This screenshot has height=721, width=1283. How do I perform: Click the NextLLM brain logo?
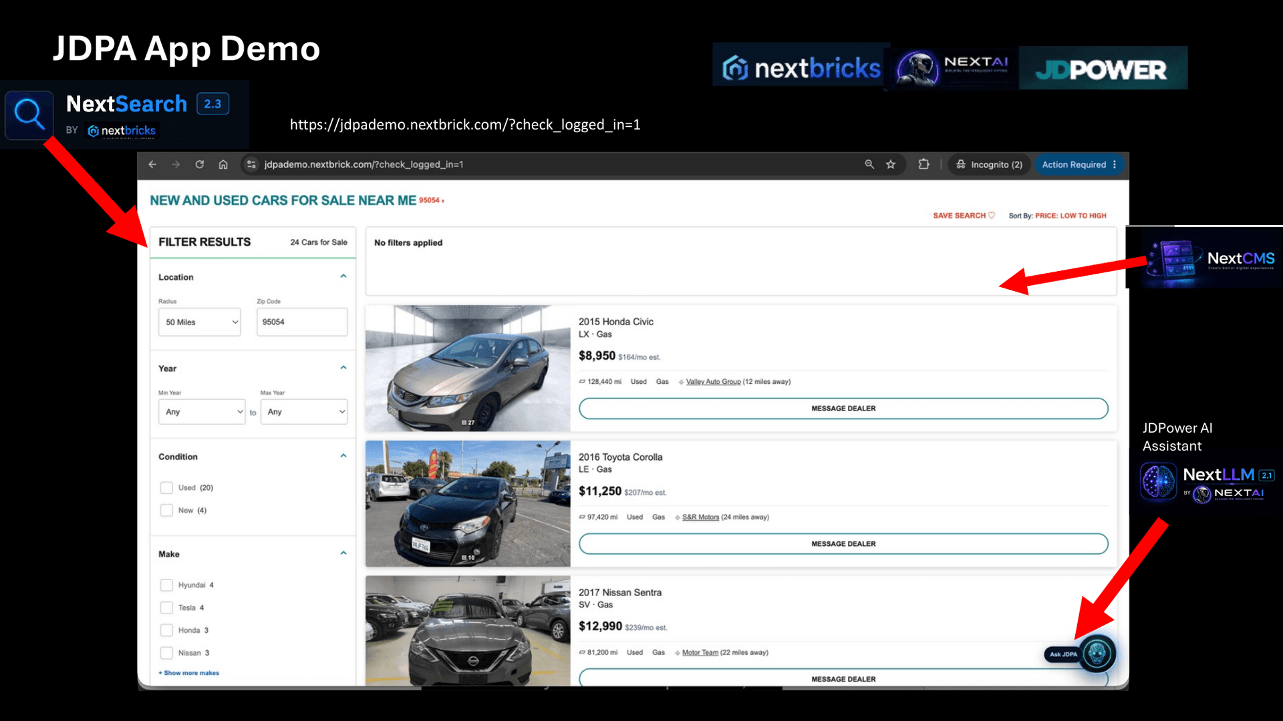pos(1158,481)
